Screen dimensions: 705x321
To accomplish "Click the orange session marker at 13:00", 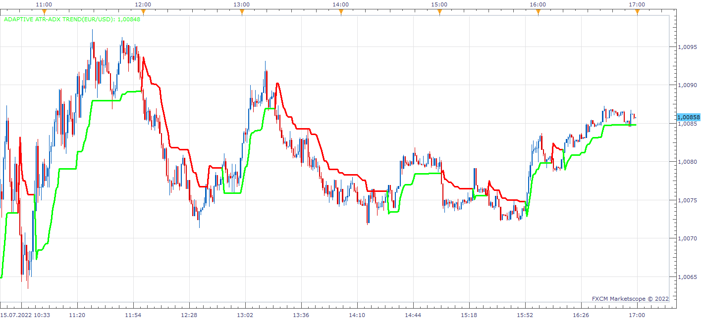I will tap(242, 12).
